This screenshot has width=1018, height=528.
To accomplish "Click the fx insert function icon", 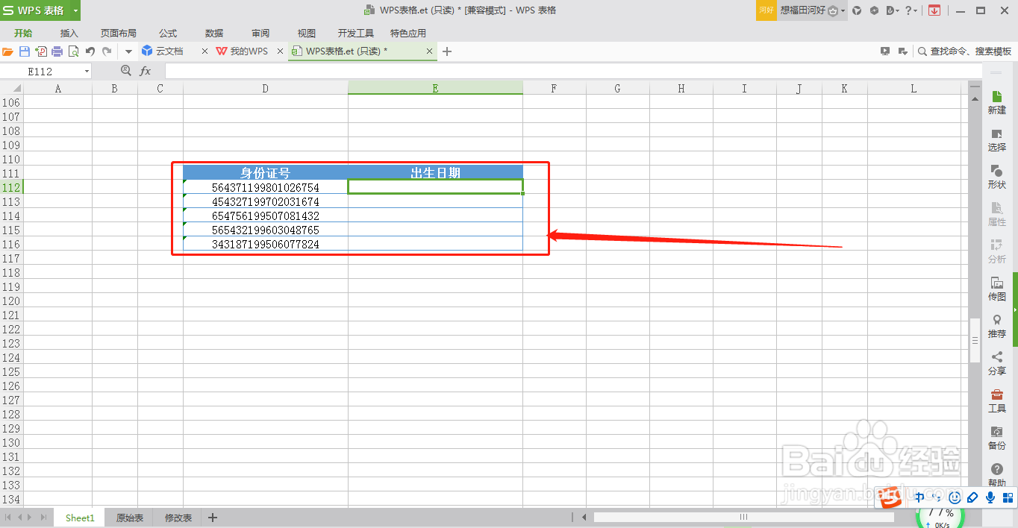I will click(146, 71).
